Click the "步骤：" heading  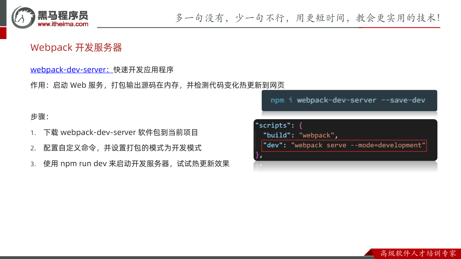click(x=39, y=117)
